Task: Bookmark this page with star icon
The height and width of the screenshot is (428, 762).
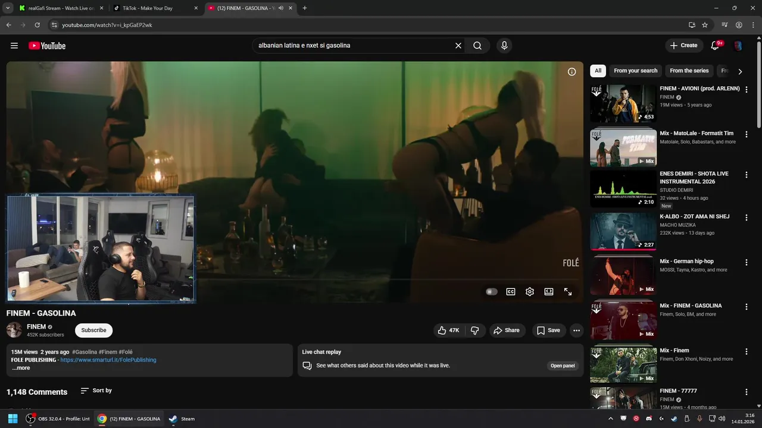Action: click(705, 25)
